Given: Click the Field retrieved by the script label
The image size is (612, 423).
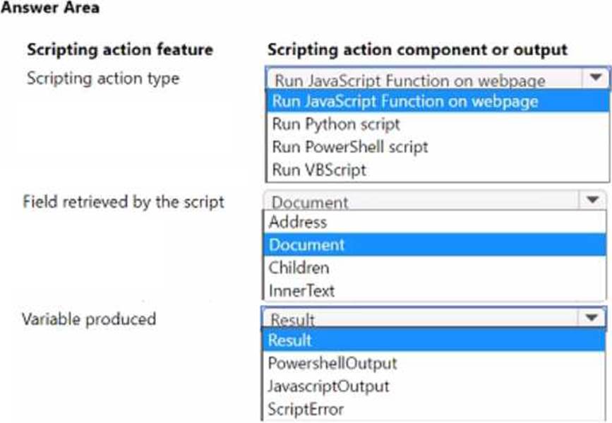Looking at the screenshot, I should [x=124, y=202].
